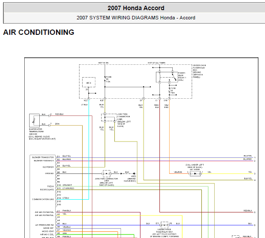Viewport: 265px width, 238px height.
Task: Click the '(EX-L: UNDER LEFT SIDE OF DASH) A/C DIODE' caption
Action: [x=195, y=167]
